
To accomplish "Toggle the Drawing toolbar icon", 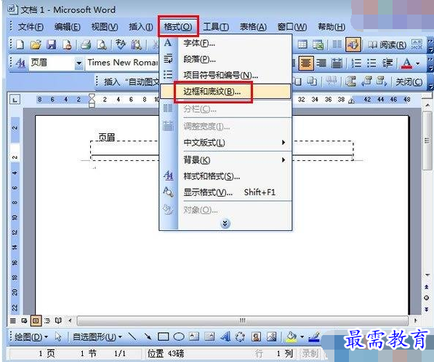I will coord(353,44).
